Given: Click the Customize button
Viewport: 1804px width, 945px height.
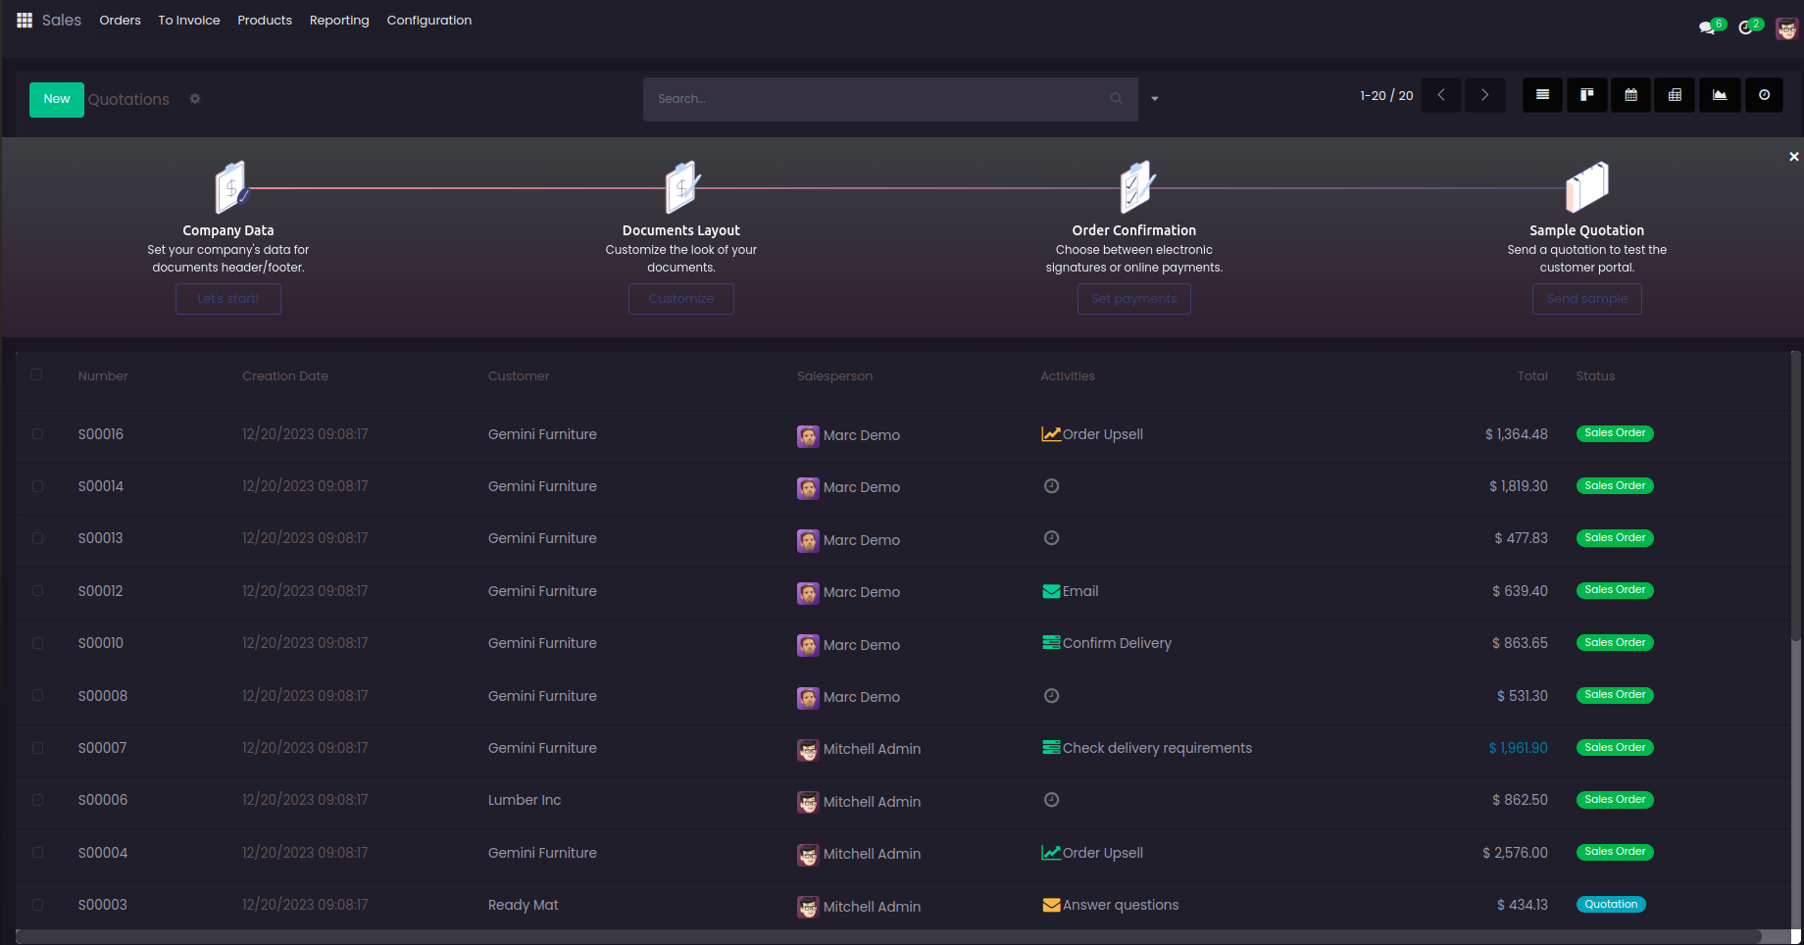Looking at the screenshot, I should tap(681, 299).
